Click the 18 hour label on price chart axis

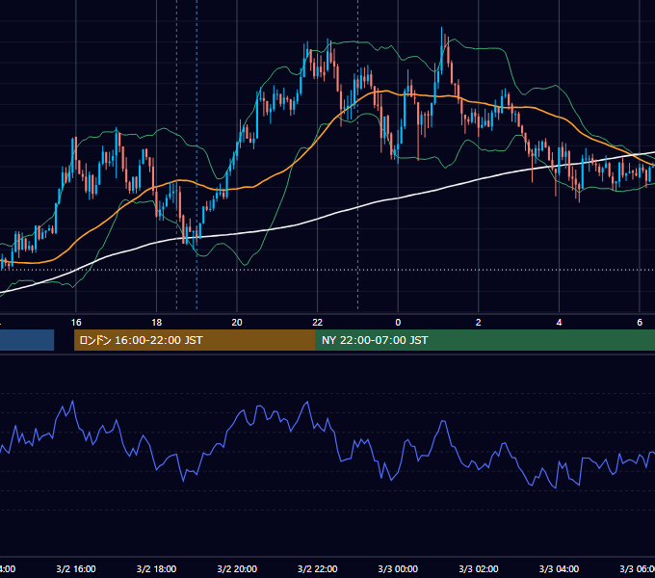tap(156, 323)
